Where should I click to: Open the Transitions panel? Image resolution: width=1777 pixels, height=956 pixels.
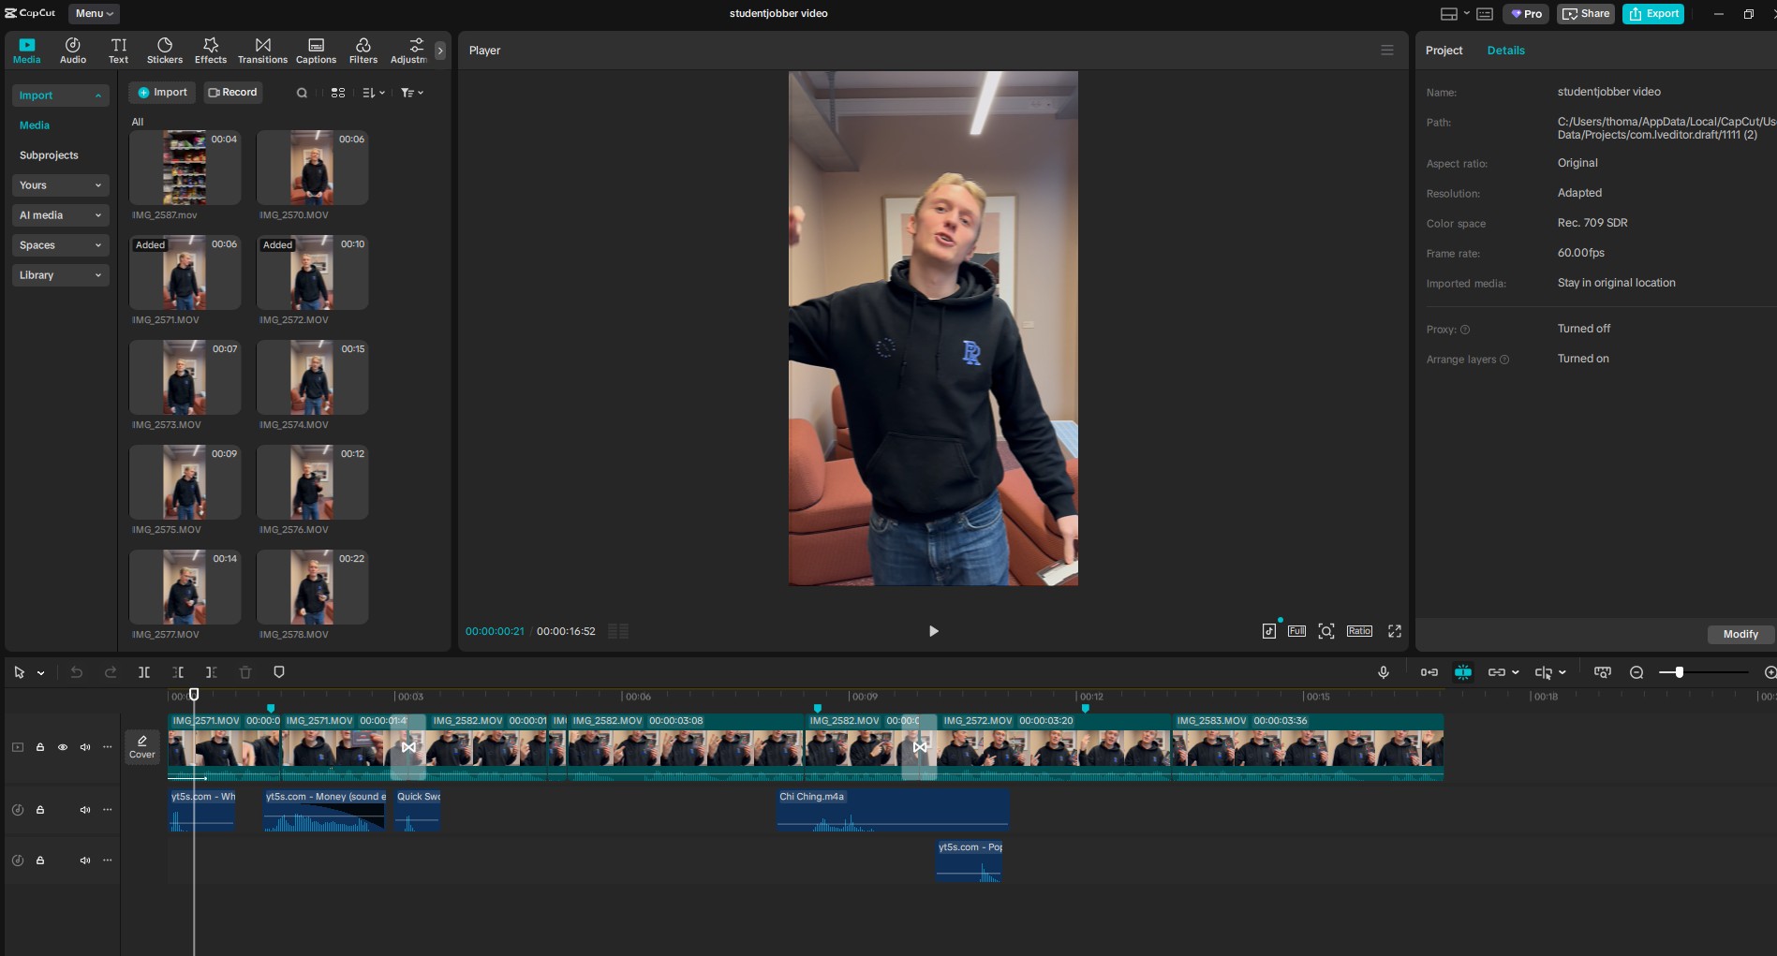click(x=262, y=51)
